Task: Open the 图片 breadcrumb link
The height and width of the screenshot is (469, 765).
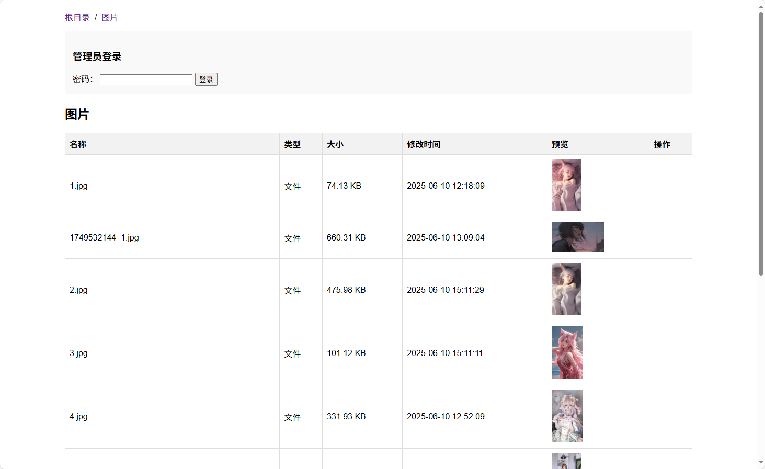Action: point(110,17)
